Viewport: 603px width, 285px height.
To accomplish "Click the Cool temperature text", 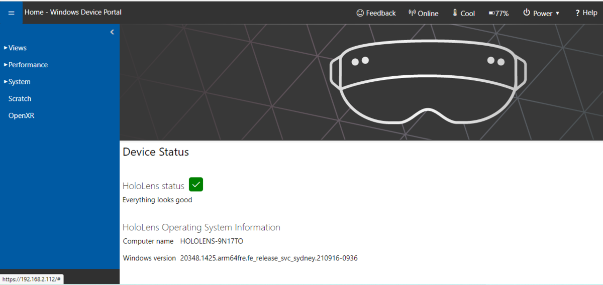I will [467, 14].
